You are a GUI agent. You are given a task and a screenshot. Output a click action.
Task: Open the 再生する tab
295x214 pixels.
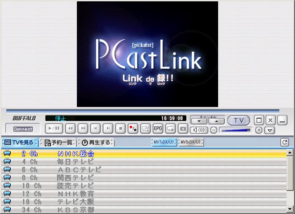(x=96, y=143)
